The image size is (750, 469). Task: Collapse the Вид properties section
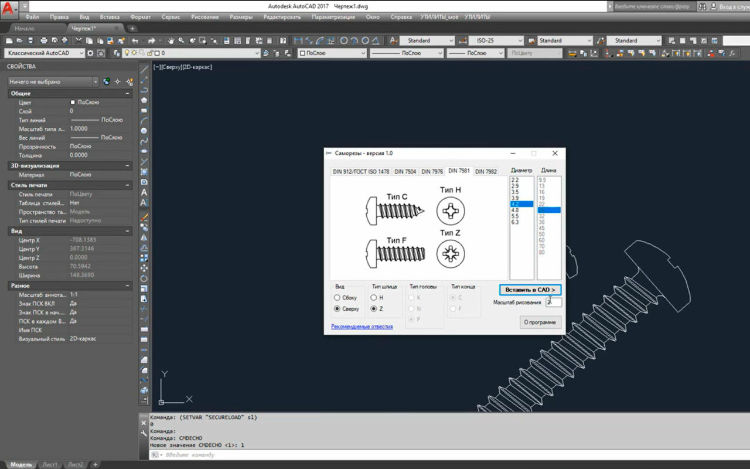pos(127,231)
